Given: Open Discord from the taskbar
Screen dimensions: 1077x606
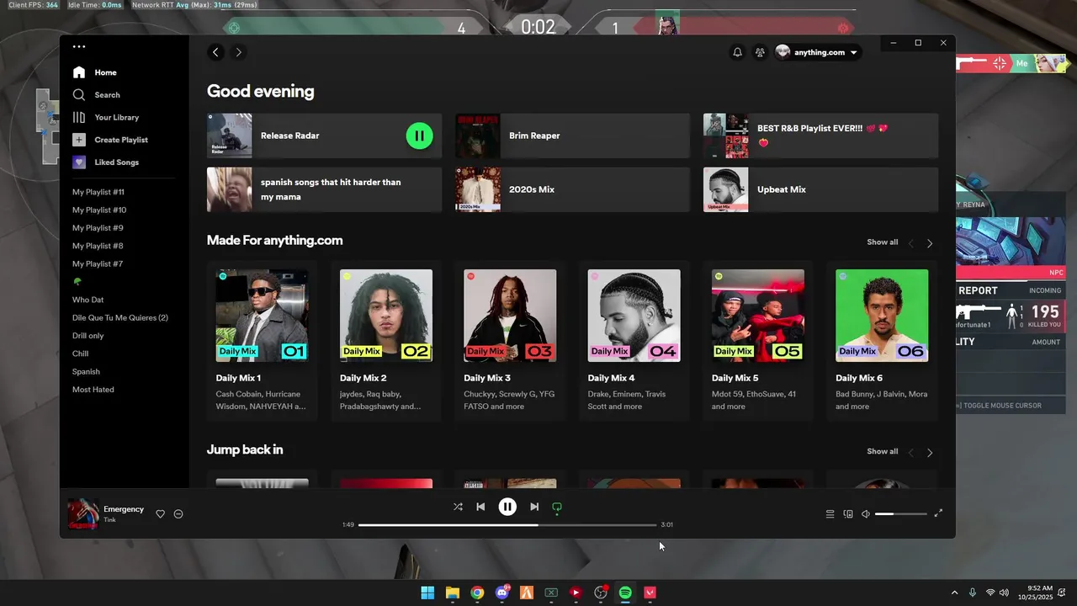Looking at the screenshot, I should tap(502, 593).
